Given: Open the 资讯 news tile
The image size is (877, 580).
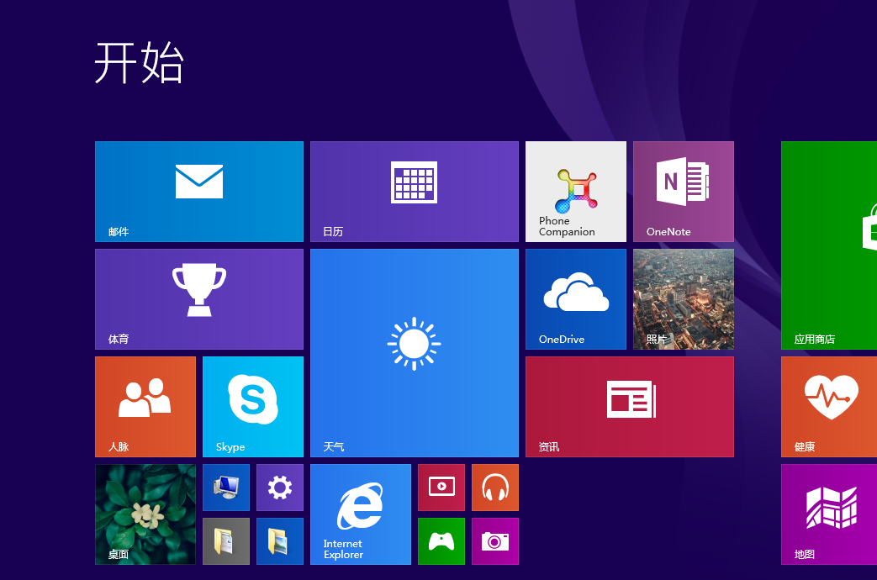Looking at the screenshot, I should coord(630,407).
